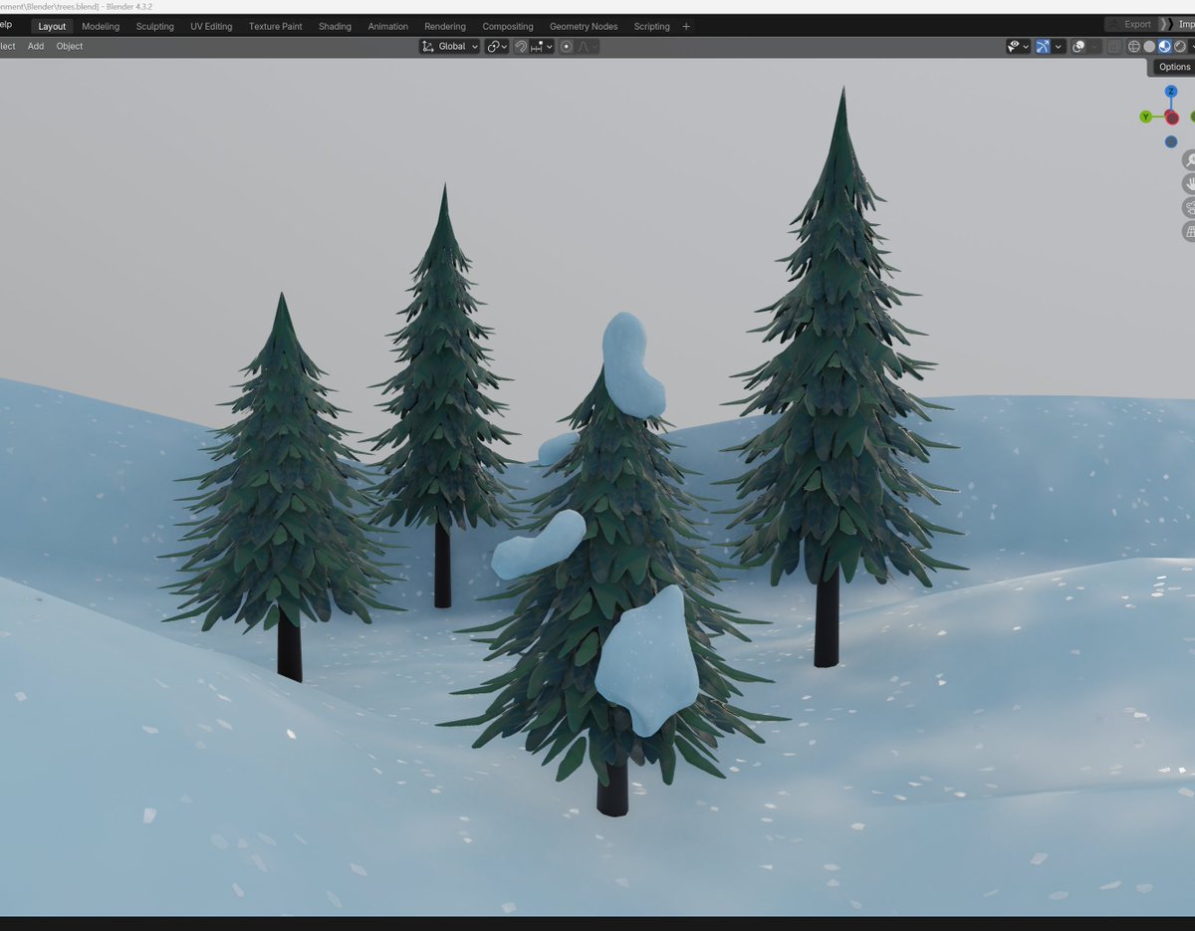
Task: Toggle Show Gizmos in the viewport header
Action: coord(1041,46)
